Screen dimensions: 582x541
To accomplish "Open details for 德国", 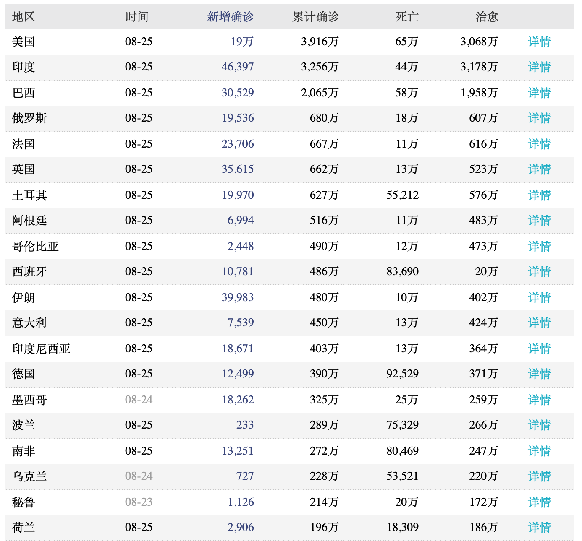I will click(539, 374).
